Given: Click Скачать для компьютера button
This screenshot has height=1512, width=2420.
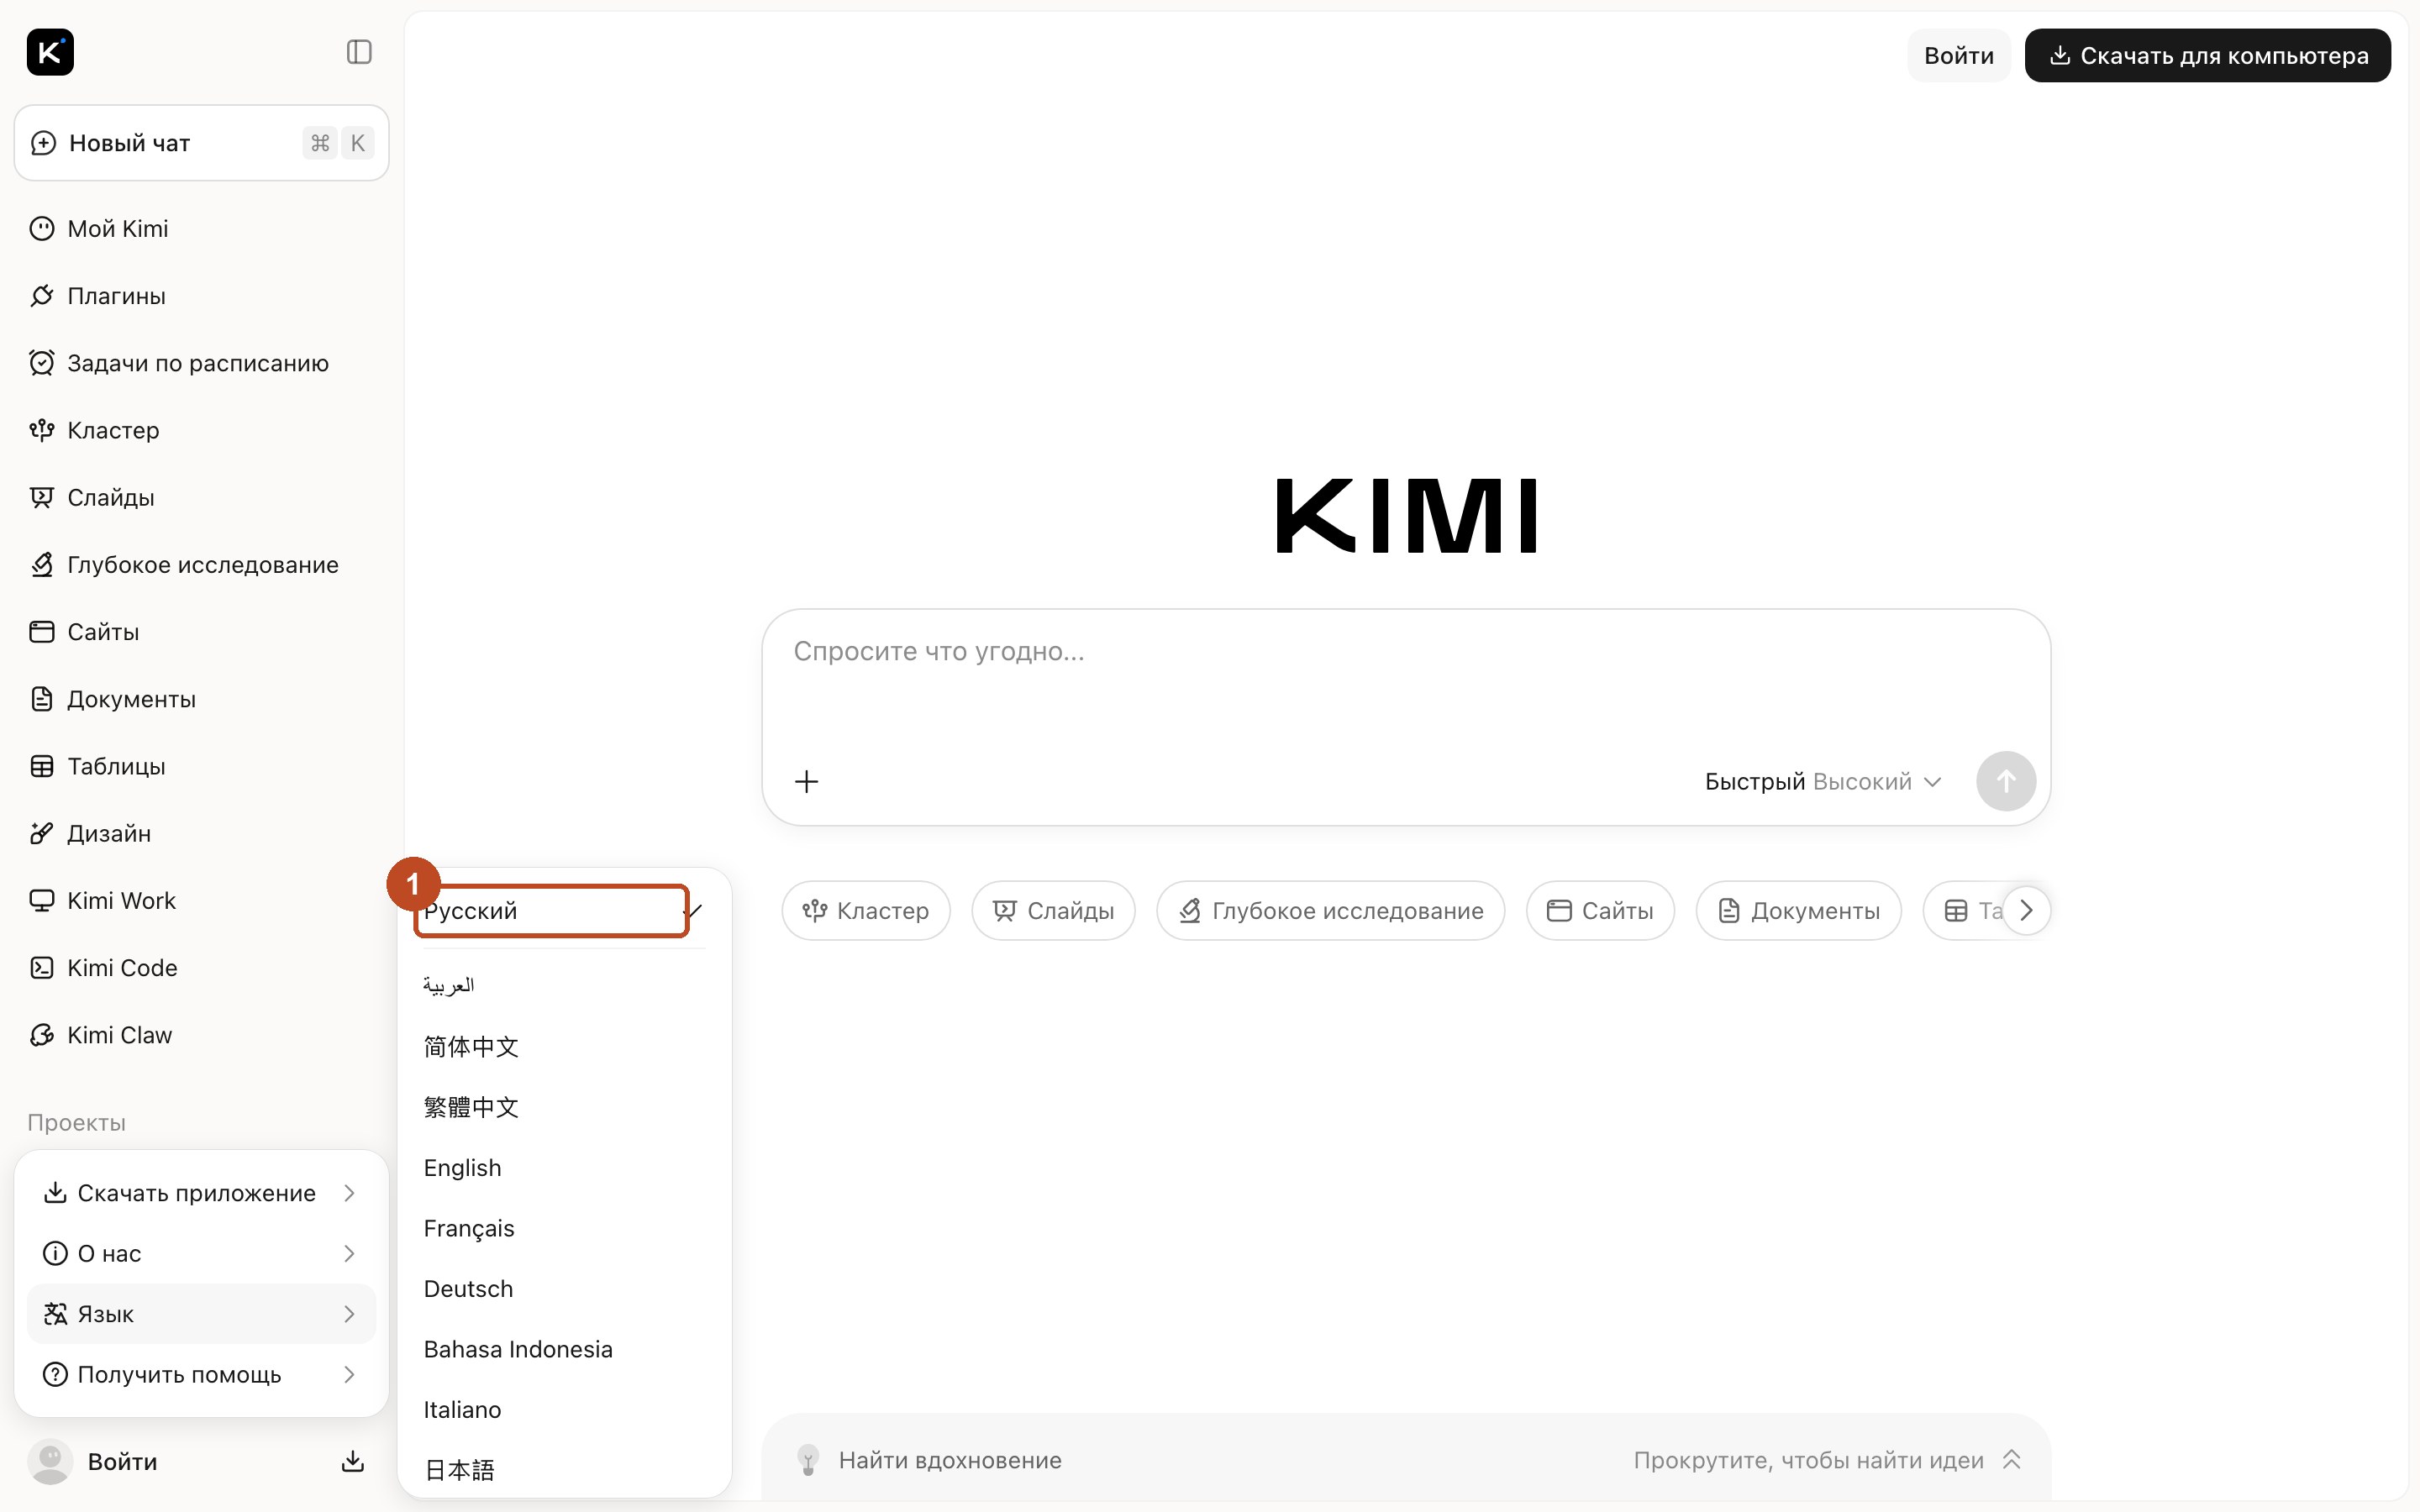Looking at the screenshot, I should pos(2207,56).
